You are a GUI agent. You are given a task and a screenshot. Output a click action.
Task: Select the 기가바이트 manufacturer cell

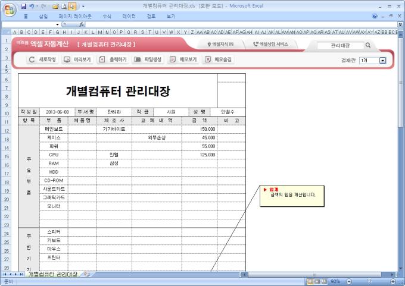(114, 129)
